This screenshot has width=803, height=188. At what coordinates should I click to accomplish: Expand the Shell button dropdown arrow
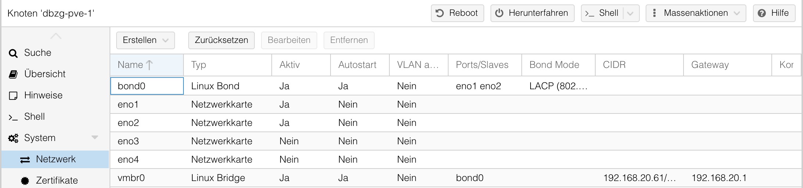pyautogui.click(x=630, y=14)
